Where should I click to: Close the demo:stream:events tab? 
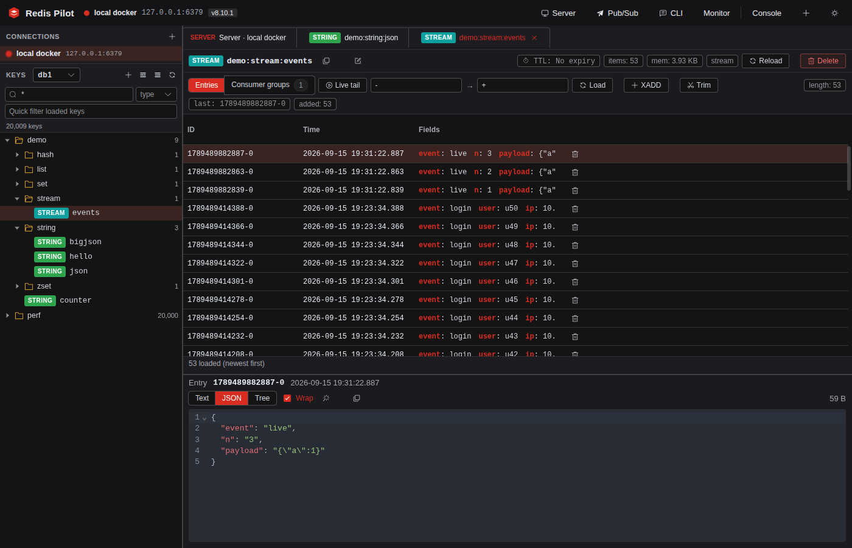coord(534,38)
